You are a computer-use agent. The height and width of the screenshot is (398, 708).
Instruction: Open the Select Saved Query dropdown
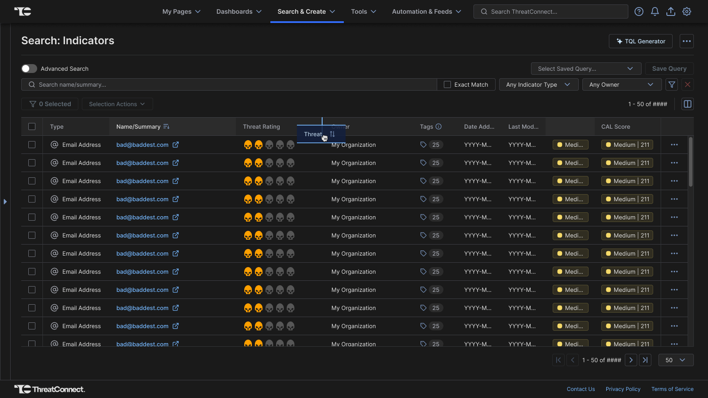tap(586, 69)
